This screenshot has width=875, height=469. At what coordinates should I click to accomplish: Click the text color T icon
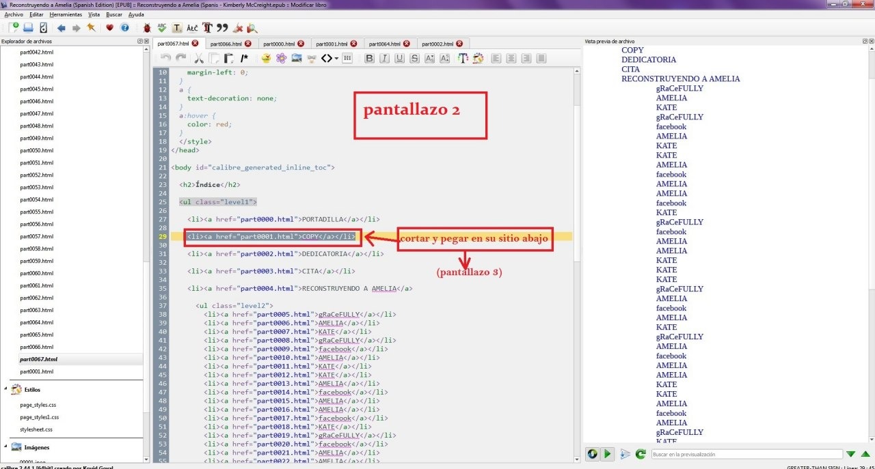click(x=463, y=58)
